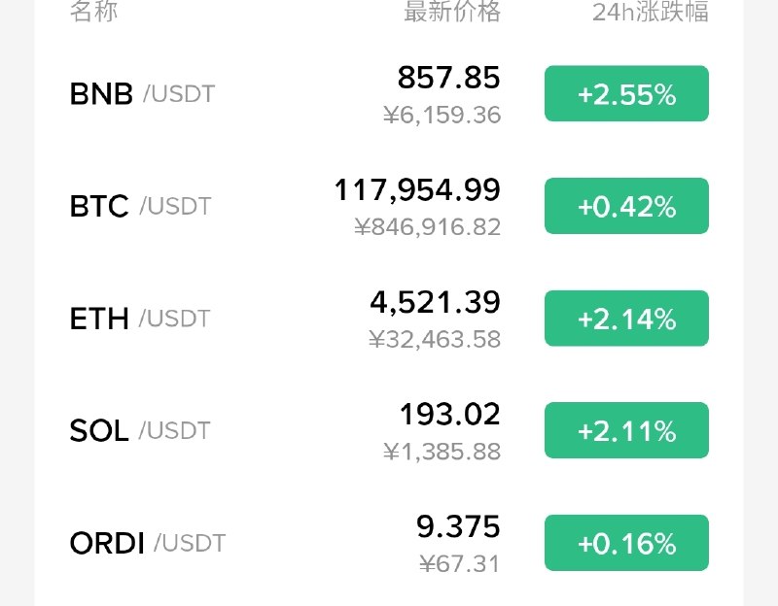Image resolution: width=778 pixels, height=606 pixels.
Task: Tap the ¥6,159.36 yuan value for BNB
Action: [x=442, y=115]
